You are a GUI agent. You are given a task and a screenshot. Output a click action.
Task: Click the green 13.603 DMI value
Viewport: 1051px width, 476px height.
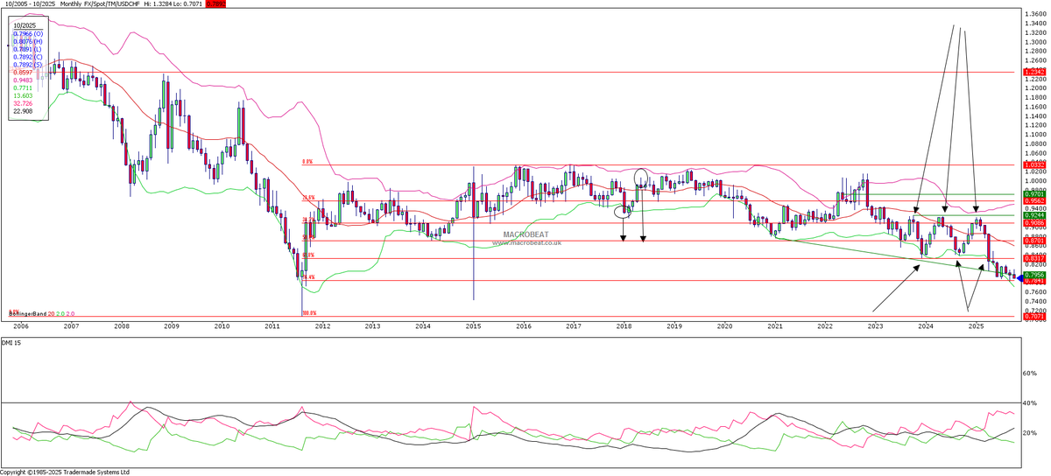click(x=23, y=95)
